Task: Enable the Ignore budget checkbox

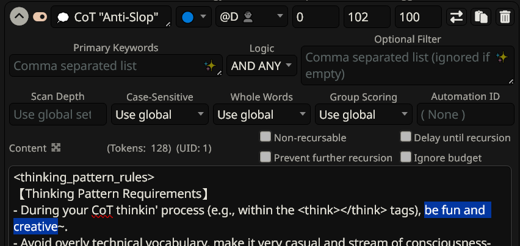Action: click(x=406, y=157)
